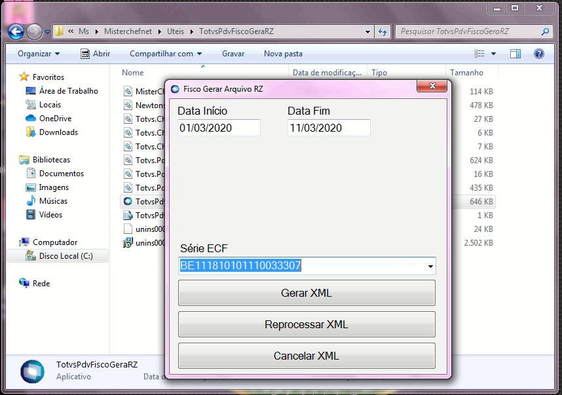Screen dimensions: 562x395
Task: Open the Compartilhar com menu
Action: (x=166, y=54)
